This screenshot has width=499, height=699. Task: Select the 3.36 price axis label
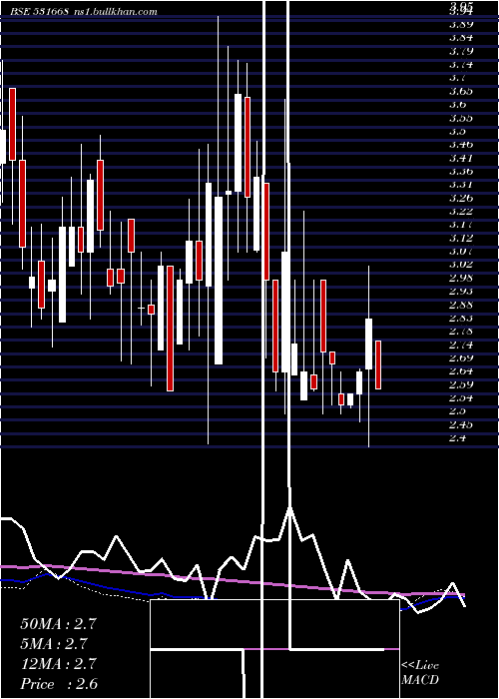tap(461, 171)
